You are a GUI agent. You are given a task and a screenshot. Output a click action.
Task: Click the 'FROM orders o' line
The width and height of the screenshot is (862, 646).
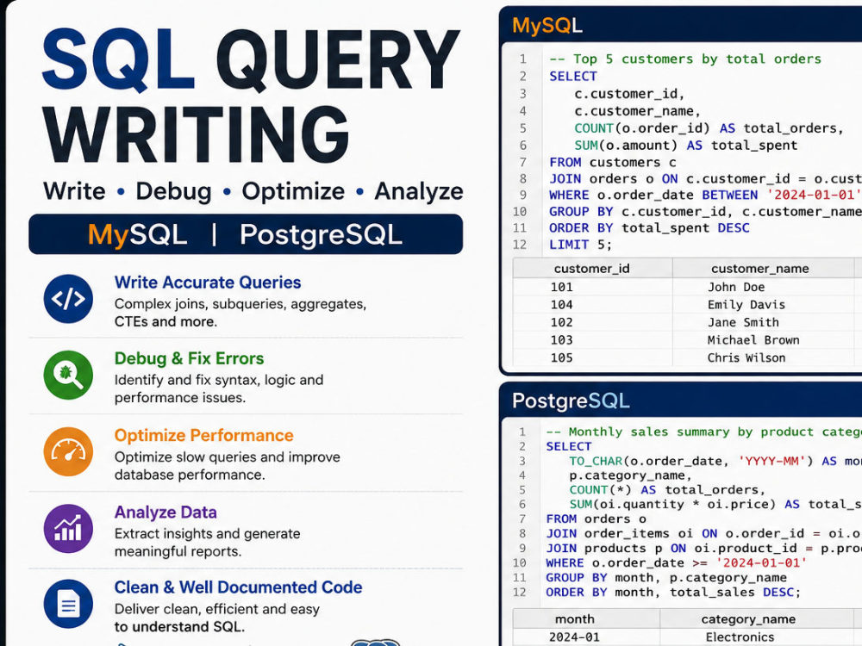click(x=596, y=519)
